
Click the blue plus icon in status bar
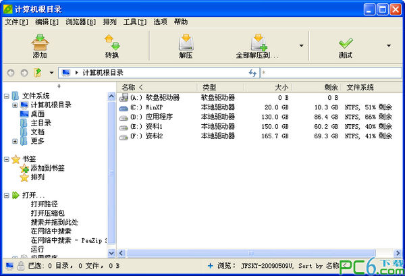click(210, 266)
